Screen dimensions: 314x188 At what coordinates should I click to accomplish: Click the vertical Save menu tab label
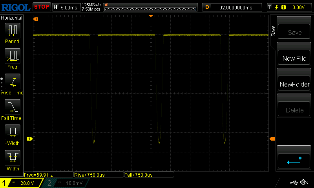point(273,31)
